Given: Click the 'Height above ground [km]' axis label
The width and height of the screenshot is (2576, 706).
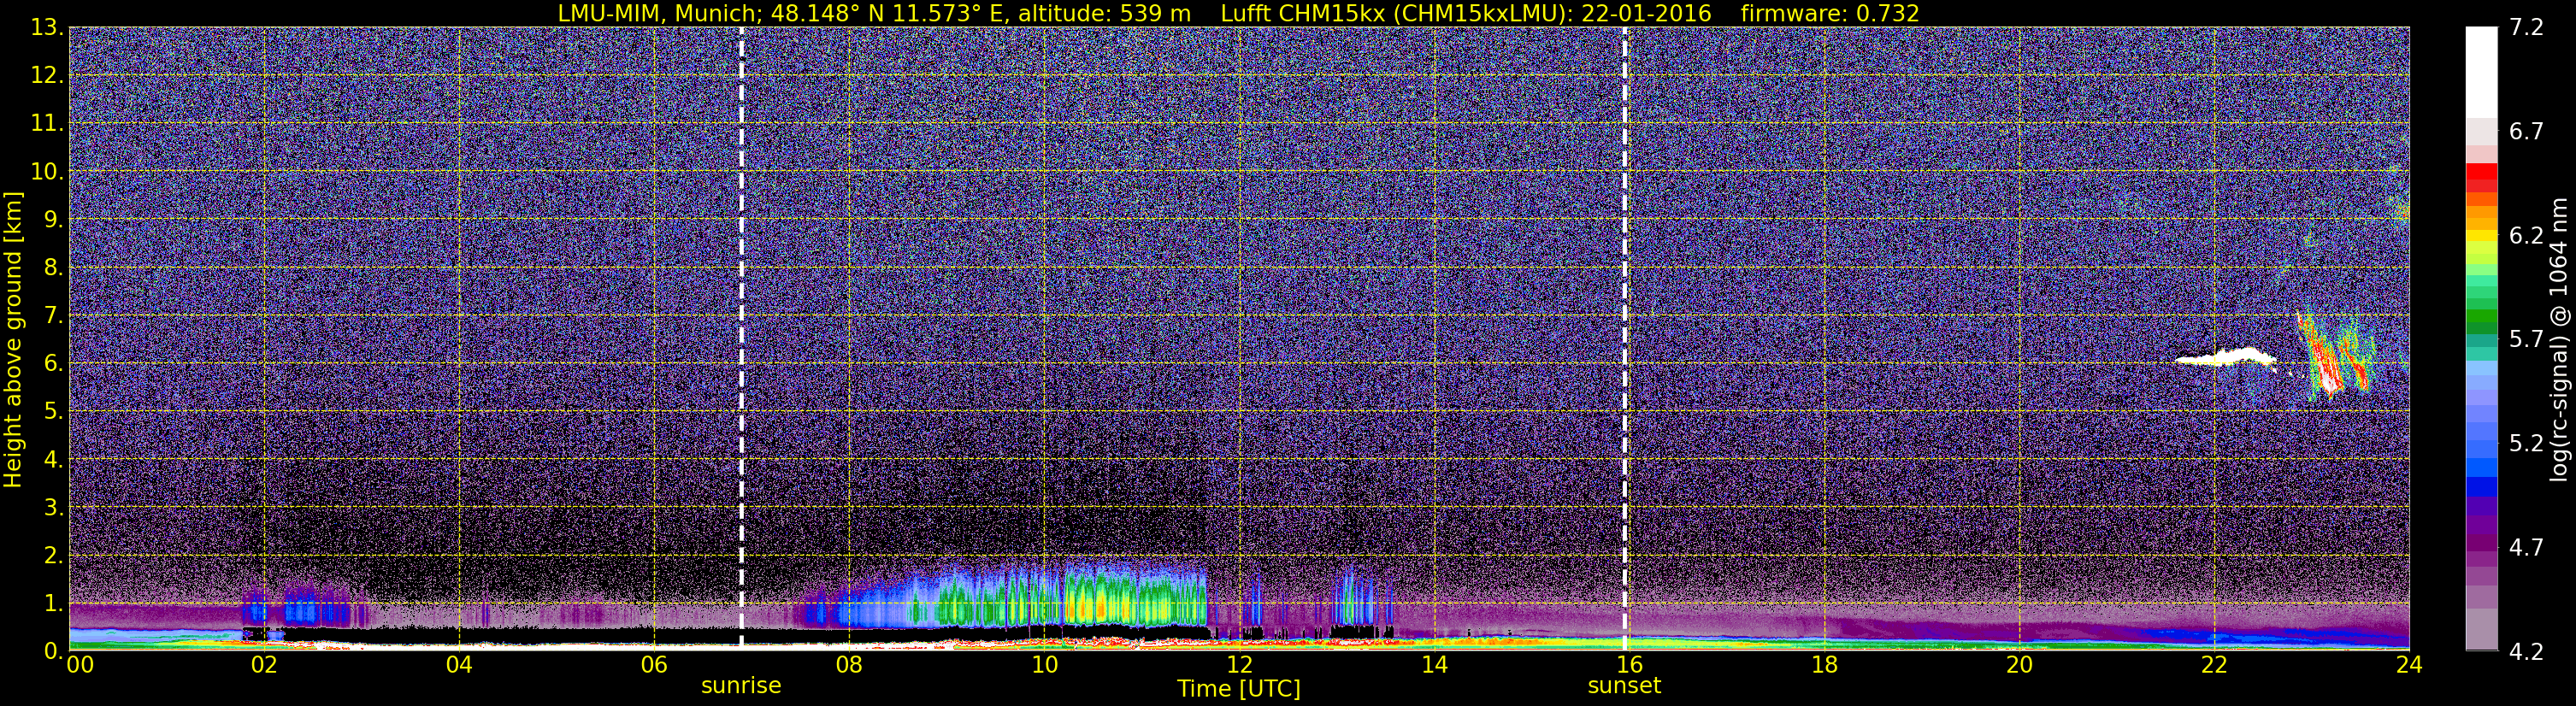Looking at the screenshot, I should [x=13, y=339].
